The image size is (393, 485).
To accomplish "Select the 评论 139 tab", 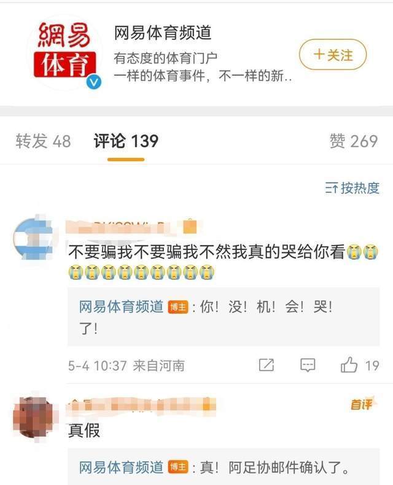I will point(126,141).
